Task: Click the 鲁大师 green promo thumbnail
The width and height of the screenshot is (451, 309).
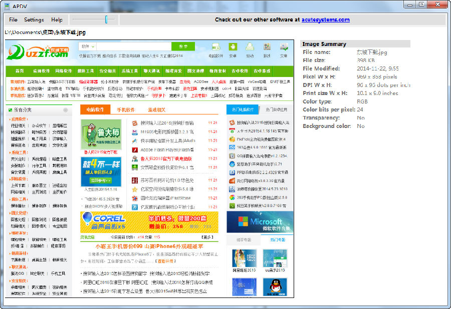Action: tap(101, 134)
